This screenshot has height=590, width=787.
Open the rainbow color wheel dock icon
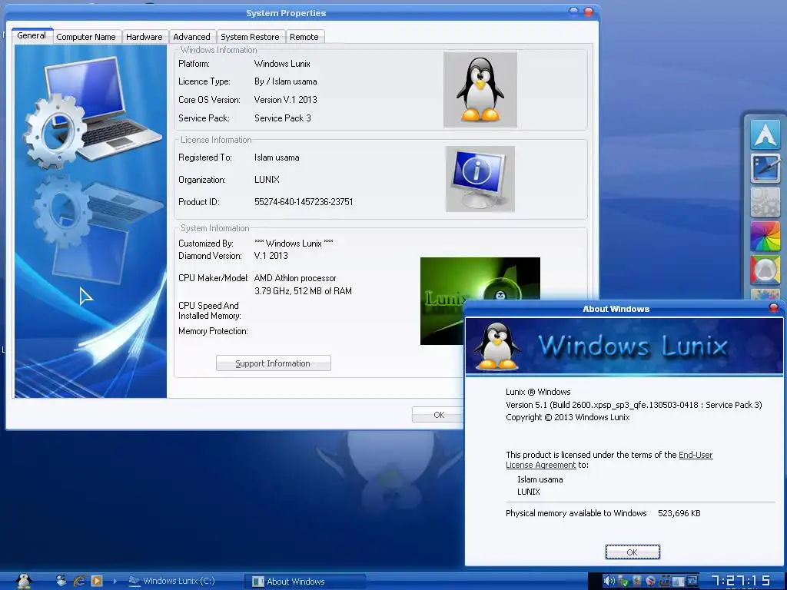tap(765, 236)
